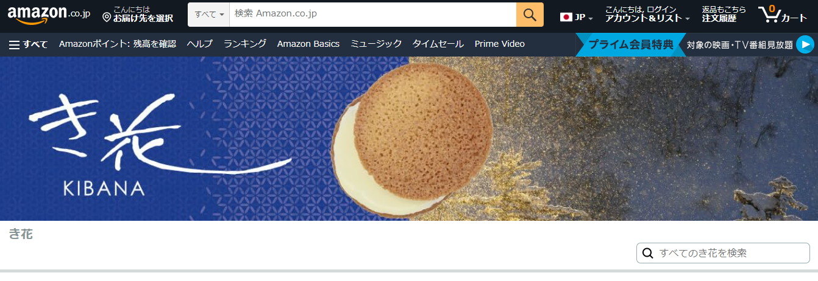Click the き花 KIBANA banner image
This screenshot has width=818, height=281.
click(x=409, y=139)
